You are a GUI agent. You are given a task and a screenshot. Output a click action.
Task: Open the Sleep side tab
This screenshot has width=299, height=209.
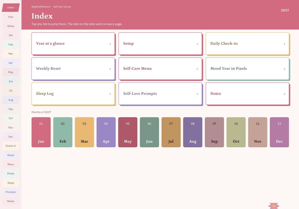(11, 183)
